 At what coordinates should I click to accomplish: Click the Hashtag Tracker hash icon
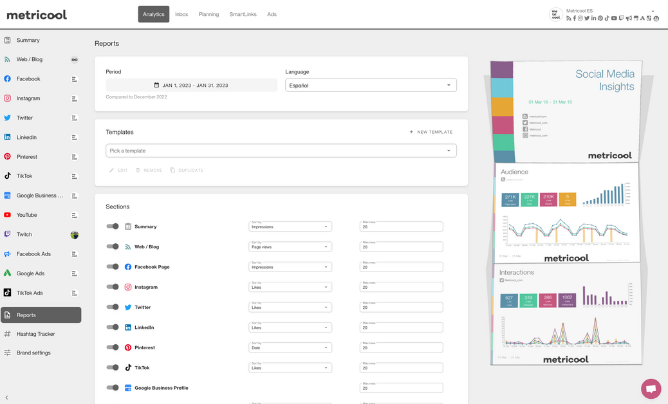(7, 334)
